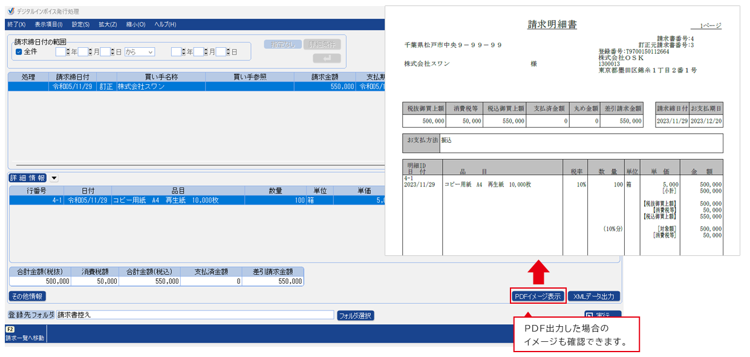Screen dimensions: 750x357
Task: Click the app icon in title bar
Action: (11, 11)
